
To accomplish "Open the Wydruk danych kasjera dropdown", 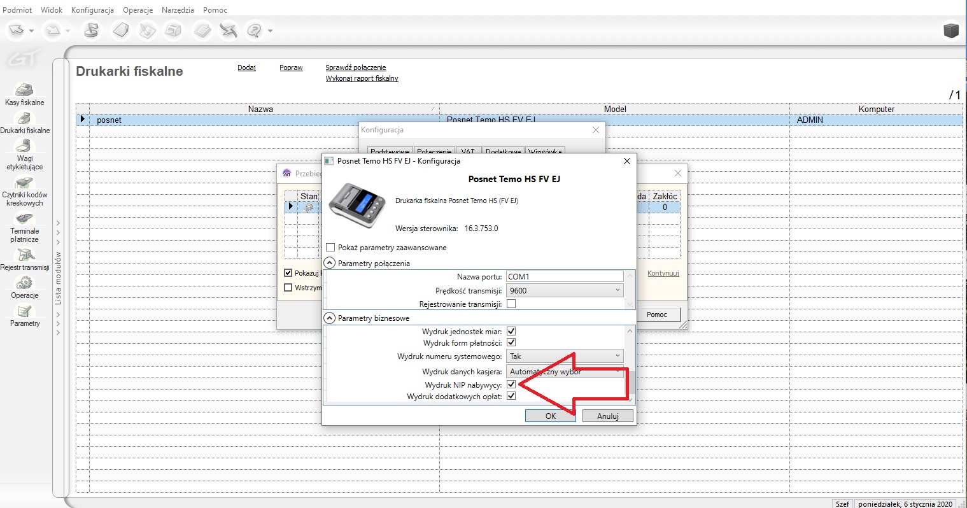I will click(x=565, y=372).
